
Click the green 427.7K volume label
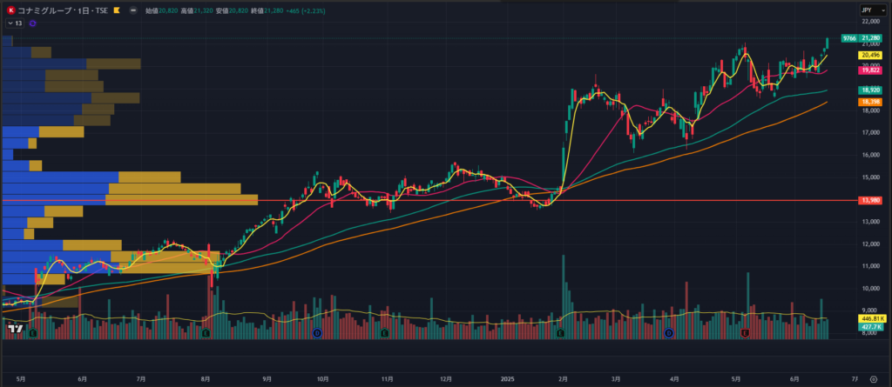click(x=870, y=327)
